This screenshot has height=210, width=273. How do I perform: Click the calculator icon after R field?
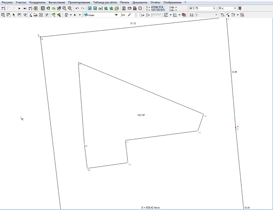pos(240,8)
